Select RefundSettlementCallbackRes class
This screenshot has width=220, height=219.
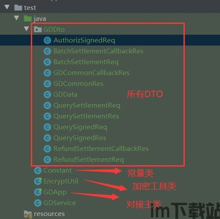[101, 149]
